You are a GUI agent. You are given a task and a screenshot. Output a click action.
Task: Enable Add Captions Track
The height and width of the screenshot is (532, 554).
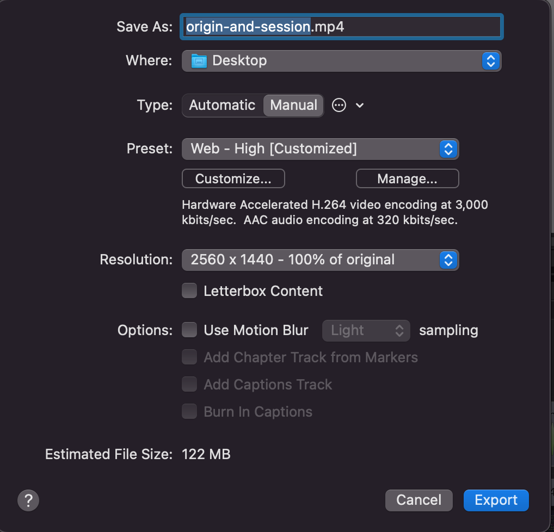[x=189, y=384]
